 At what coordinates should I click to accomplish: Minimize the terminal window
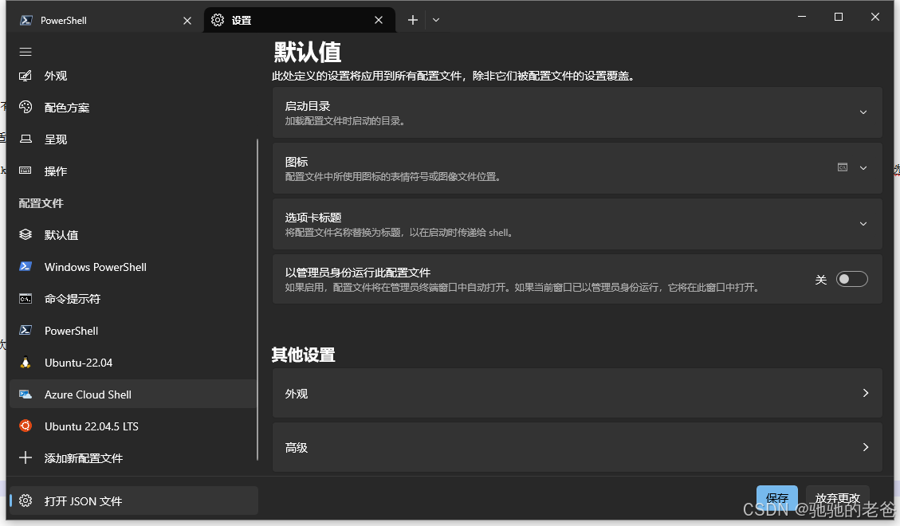802,17
